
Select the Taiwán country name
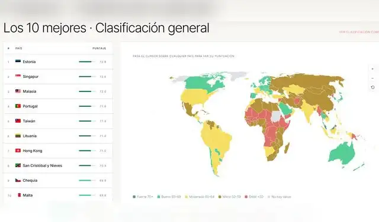29,121
